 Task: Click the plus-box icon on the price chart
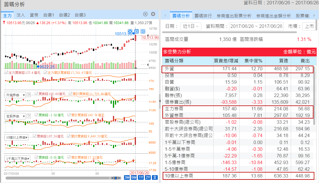coord(137,31)
